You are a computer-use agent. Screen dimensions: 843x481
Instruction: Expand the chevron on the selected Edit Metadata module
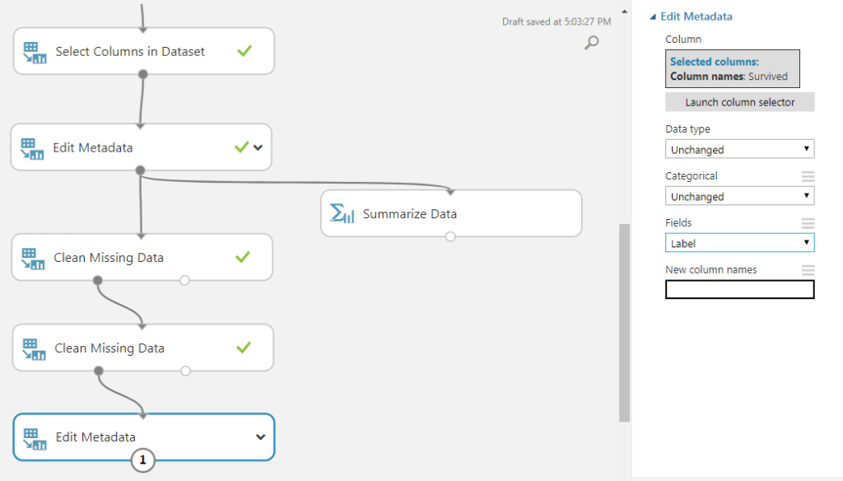click(x=260, y=437)
